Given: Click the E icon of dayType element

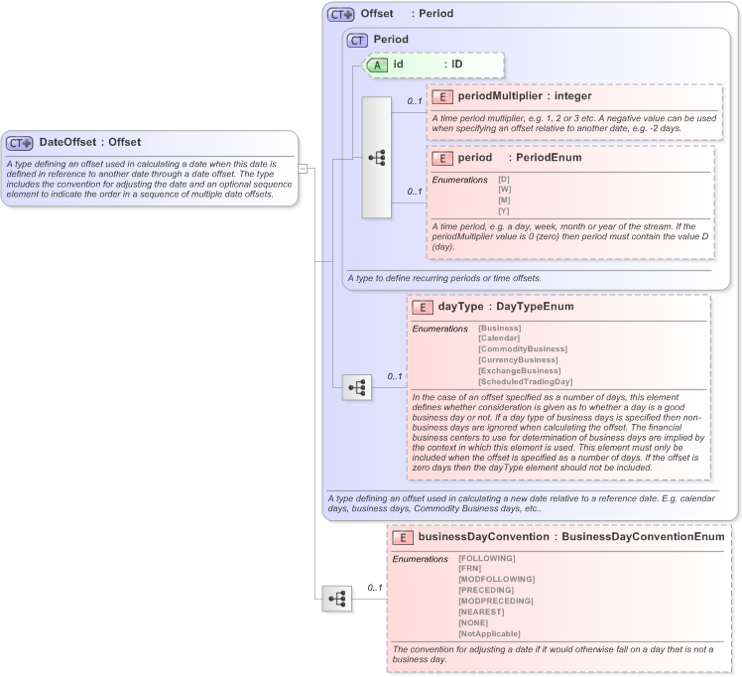Looking at the screenshot, I should [423, 308].
